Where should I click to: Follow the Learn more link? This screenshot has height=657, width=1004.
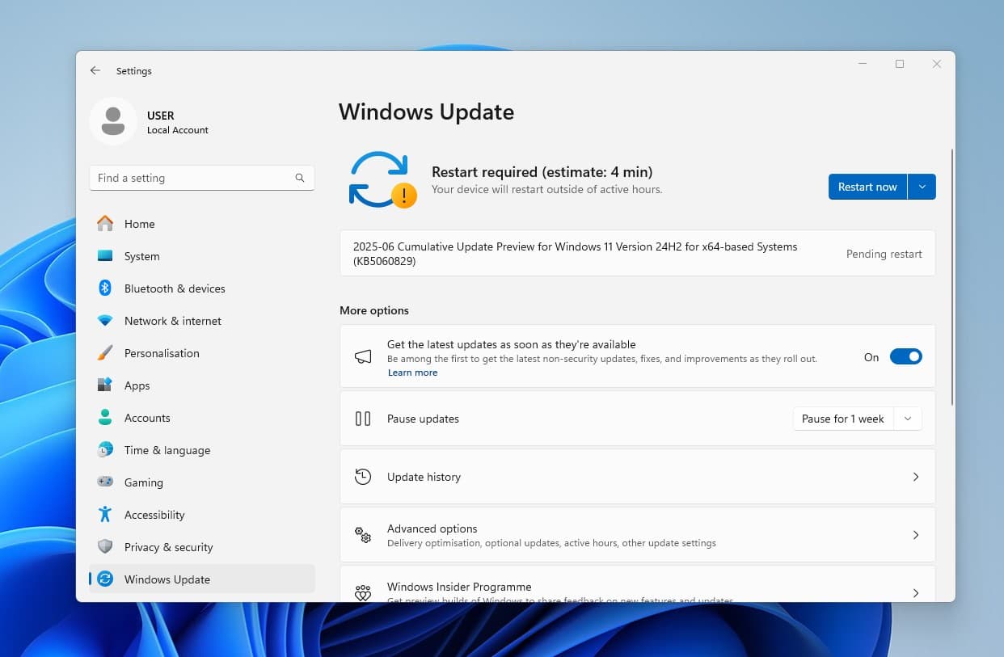412,373
